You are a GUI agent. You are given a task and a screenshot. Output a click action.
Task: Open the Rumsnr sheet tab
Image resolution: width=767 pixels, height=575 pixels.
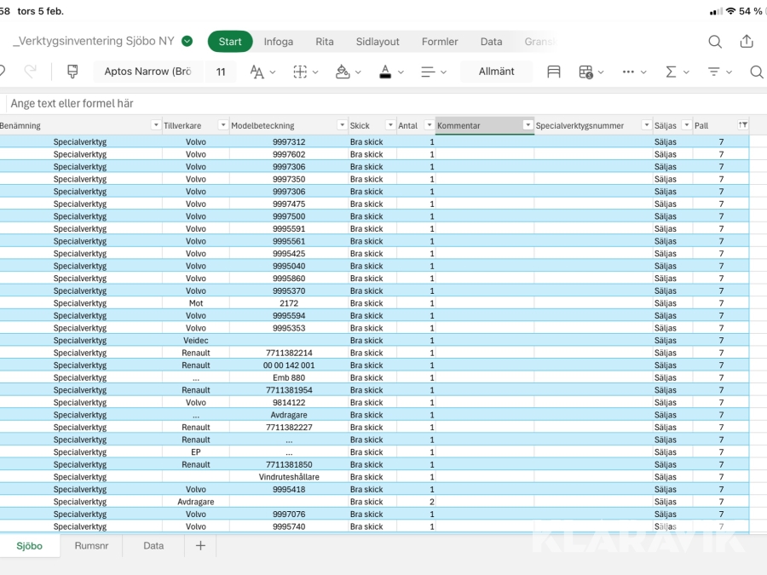[x=90, y=546]
